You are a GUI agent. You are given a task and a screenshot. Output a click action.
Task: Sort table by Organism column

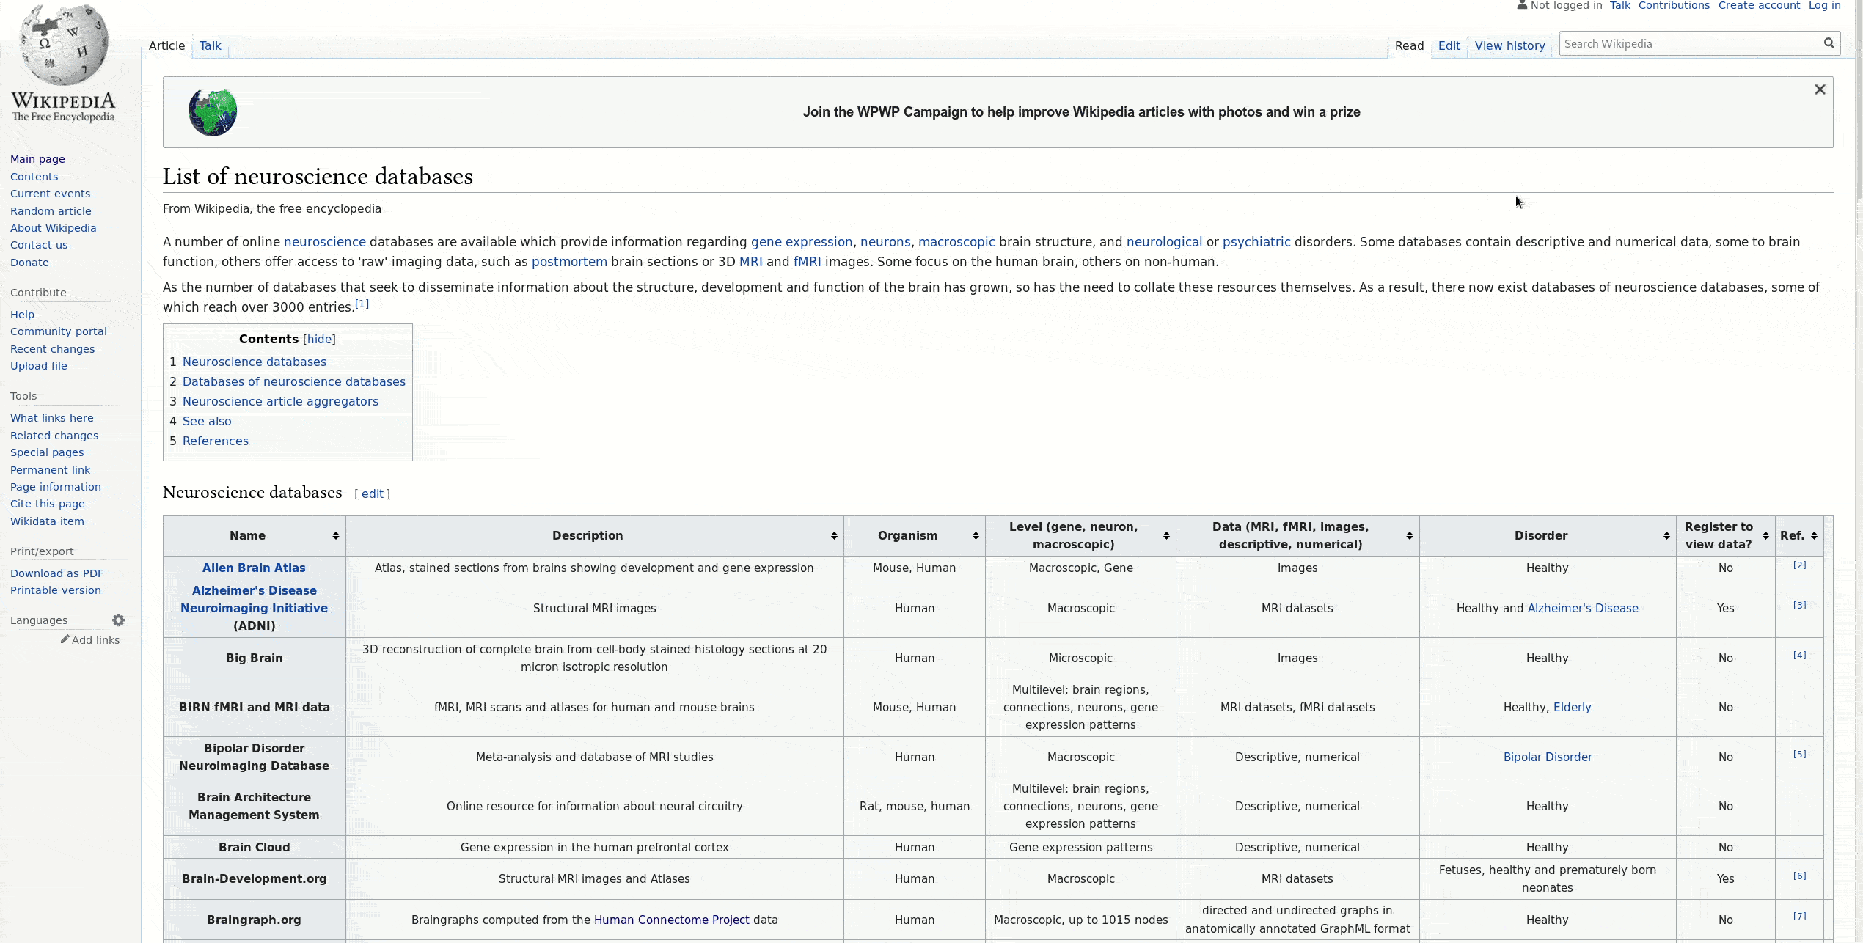976,536
